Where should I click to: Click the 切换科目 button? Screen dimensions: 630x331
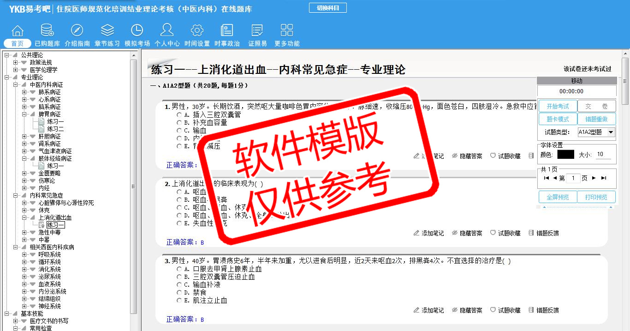point(327,8)
